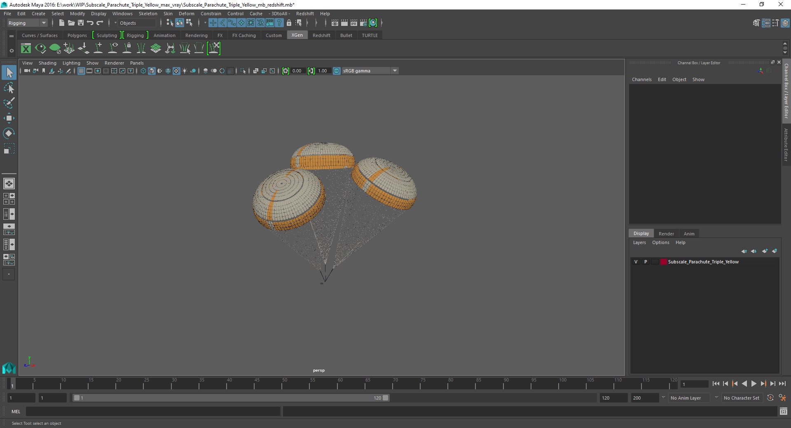Click the XGen preview eye icon
This screenshot has width=791, height=428.
(x=40, y=49)
